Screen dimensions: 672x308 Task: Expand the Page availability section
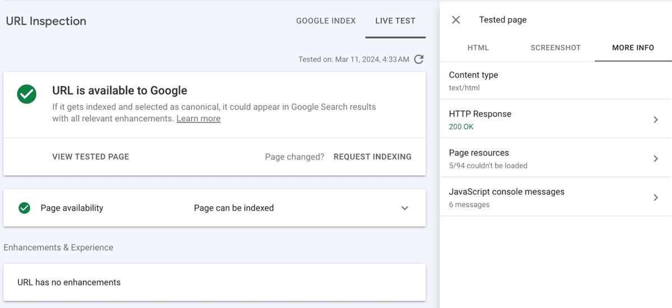coord(404,208)
